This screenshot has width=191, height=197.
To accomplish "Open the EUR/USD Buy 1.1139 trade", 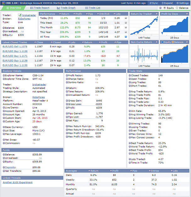I will (15, 61).
